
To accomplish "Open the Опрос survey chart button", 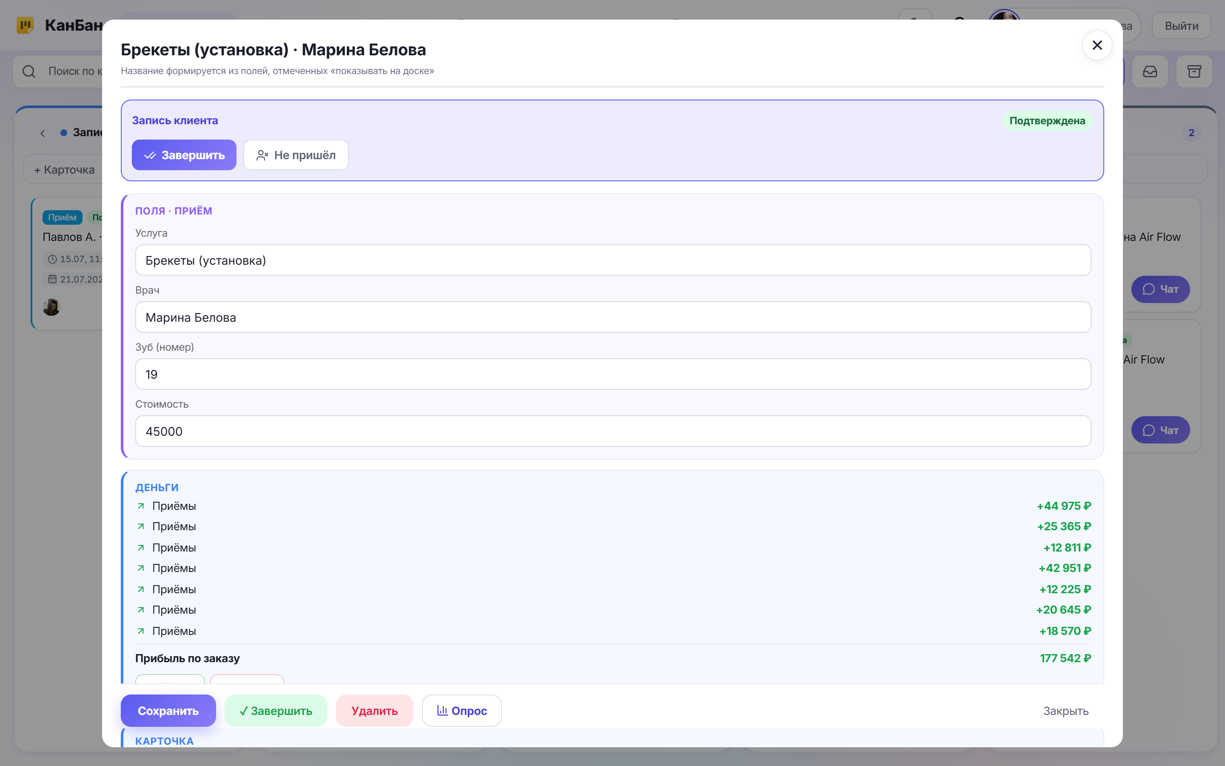I will (462, 711).
